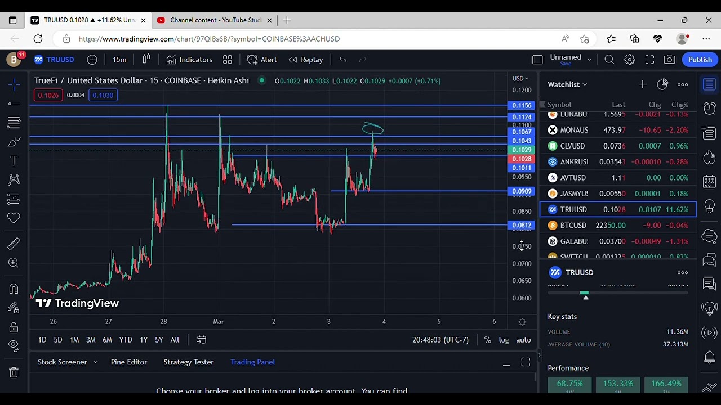Open the calendar icon in right sidebar

710,181
